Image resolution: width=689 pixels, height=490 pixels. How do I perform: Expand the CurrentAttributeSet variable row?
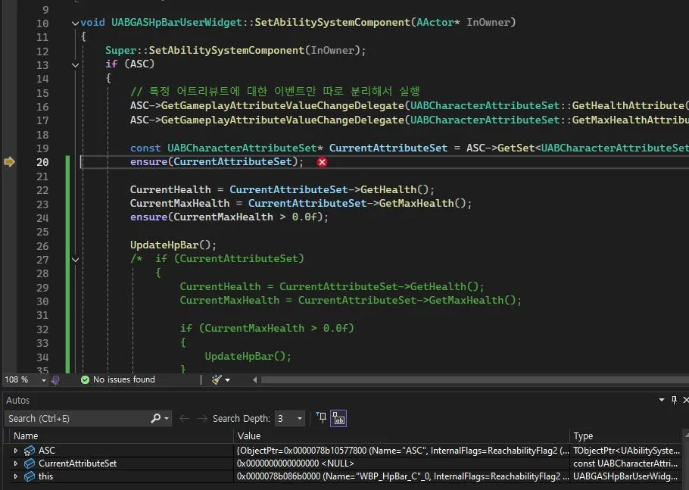tap(16, 463)
